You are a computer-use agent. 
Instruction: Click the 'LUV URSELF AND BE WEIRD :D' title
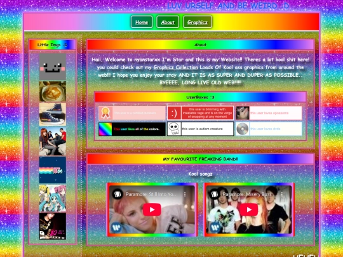click(228, 6)
